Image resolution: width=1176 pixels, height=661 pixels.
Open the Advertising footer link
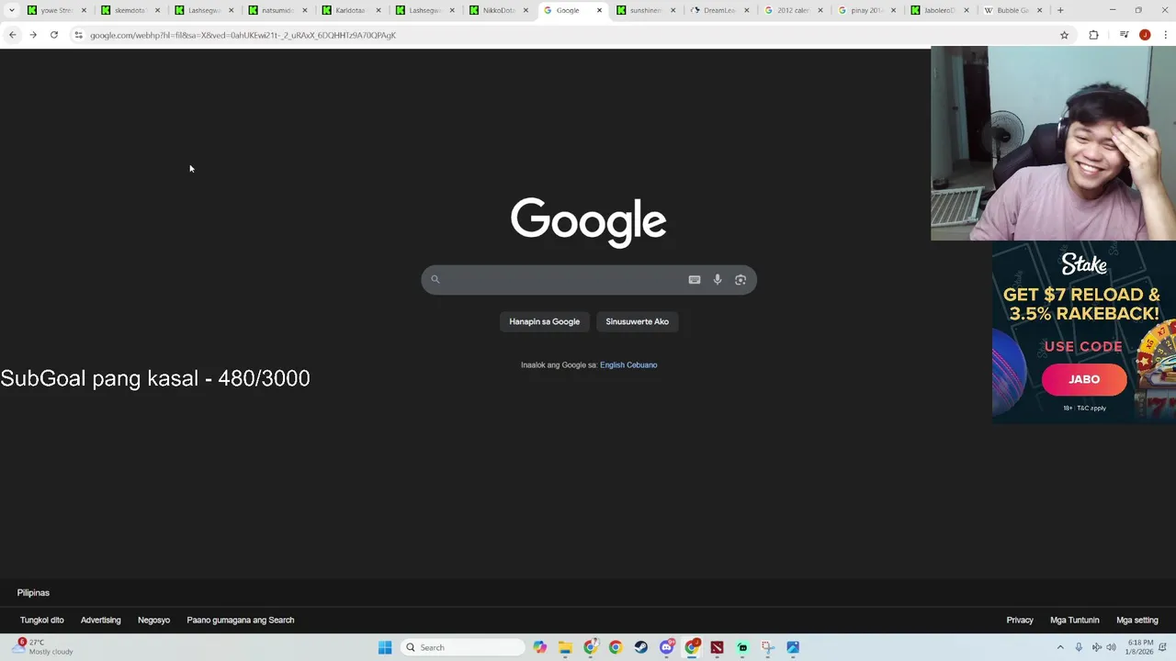[x=101, y=620]
